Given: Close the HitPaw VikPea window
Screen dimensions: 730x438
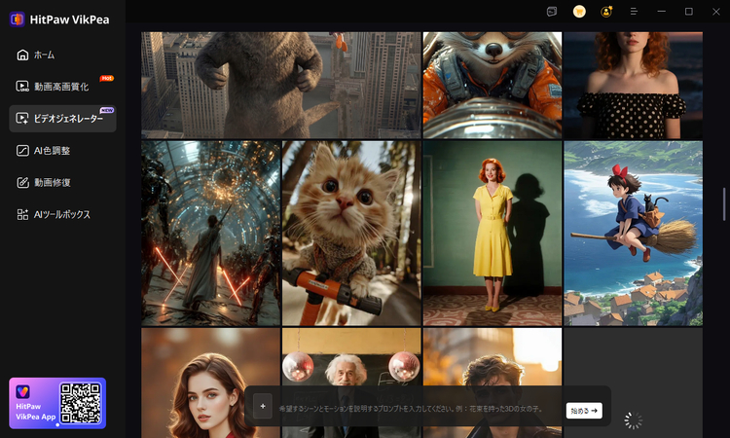Looking at the screenshot, I should point(716,12).
